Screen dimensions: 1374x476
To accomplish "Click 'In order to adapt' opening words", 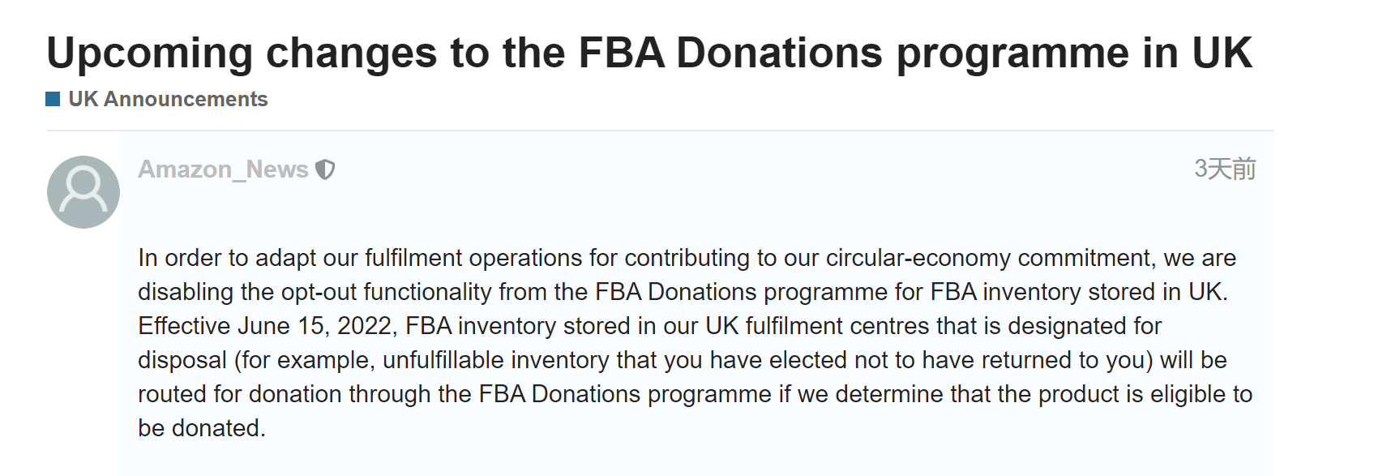I will pyautogui.click(x=226, y=258).
